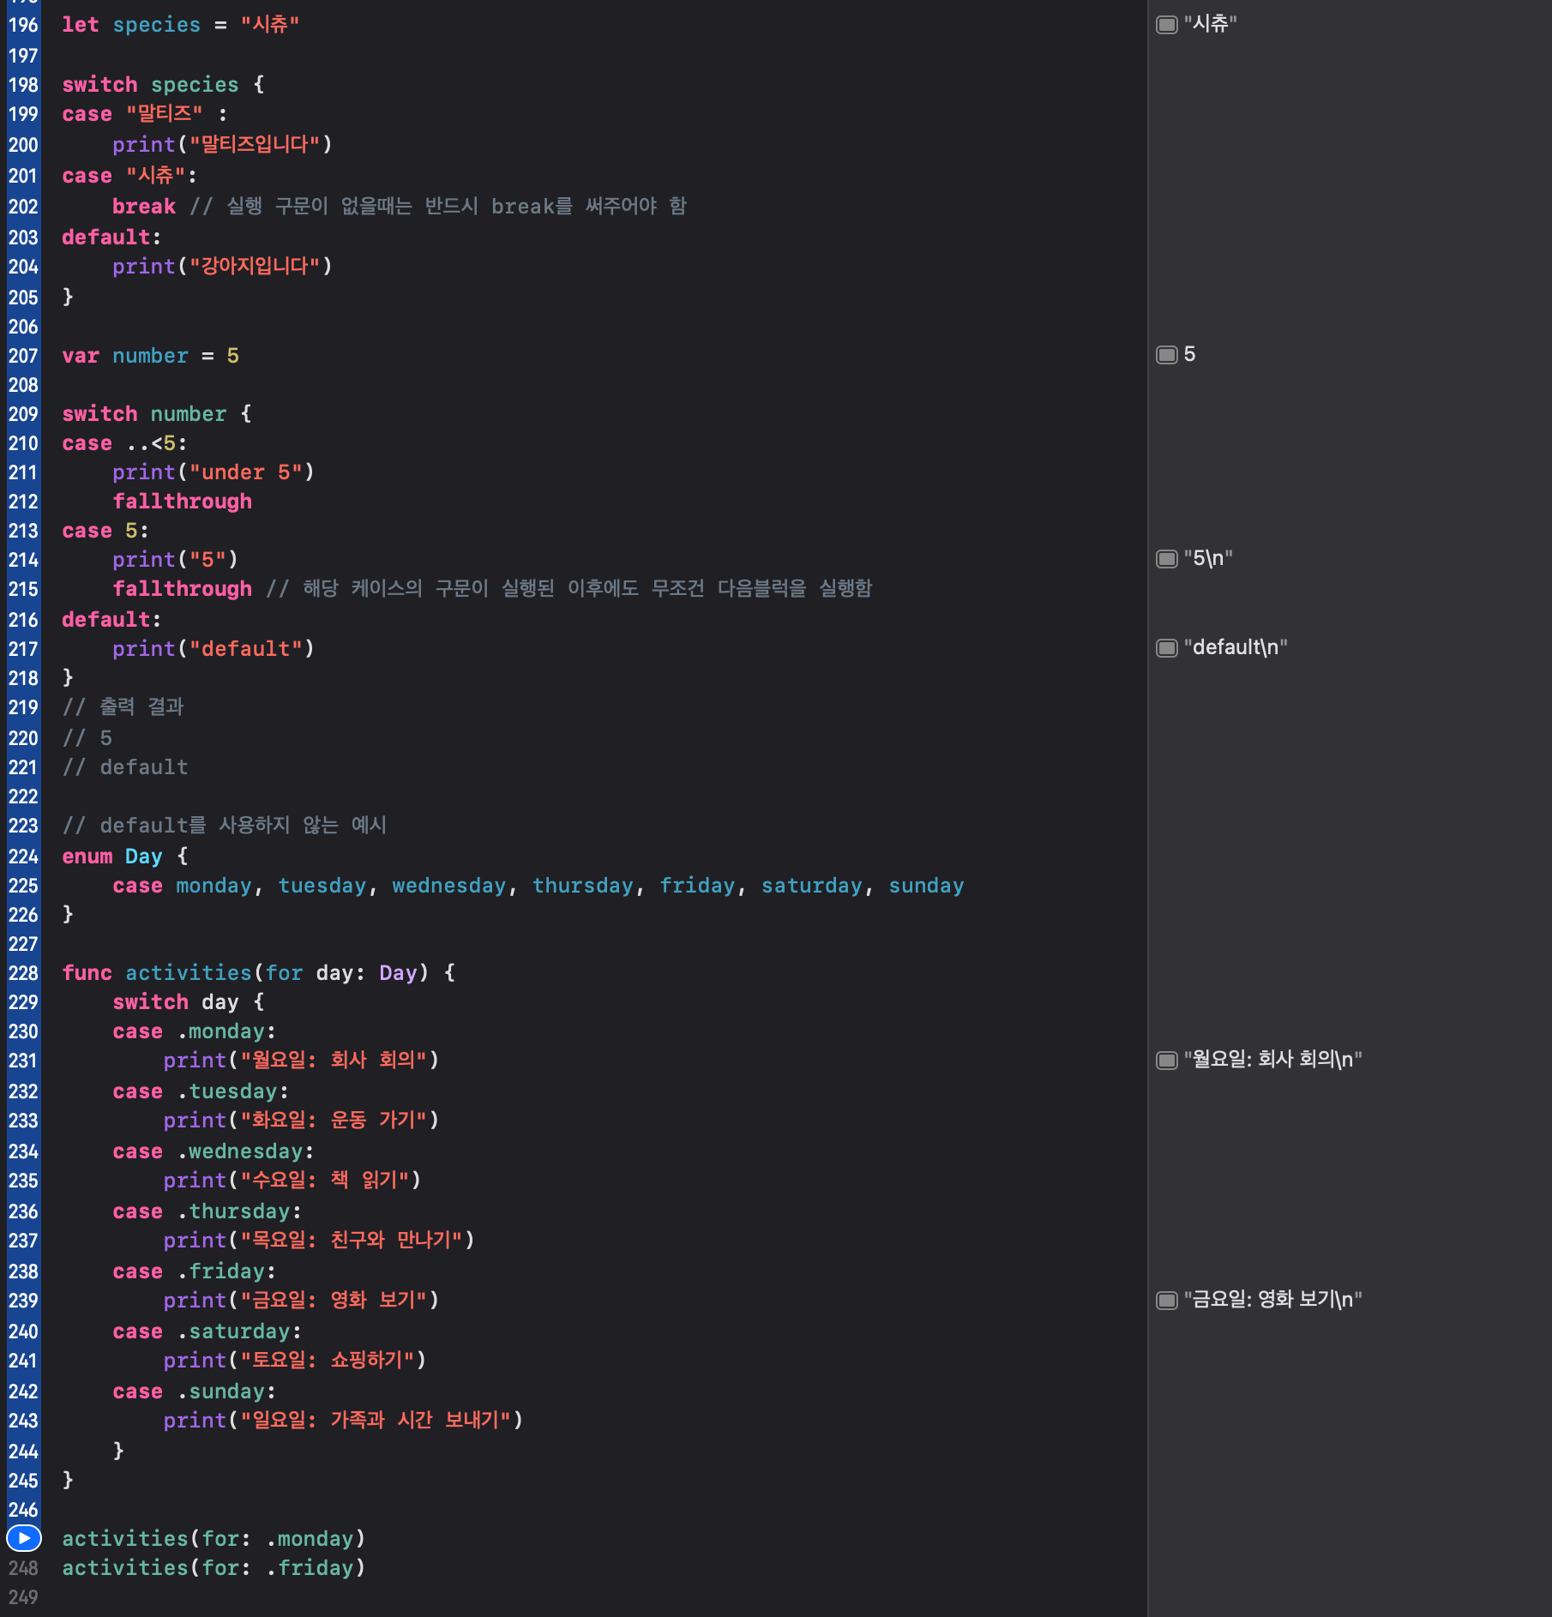The image size is (1552, 1617).
Task: Run playground up to line 247
Action: coord(24,1539)
